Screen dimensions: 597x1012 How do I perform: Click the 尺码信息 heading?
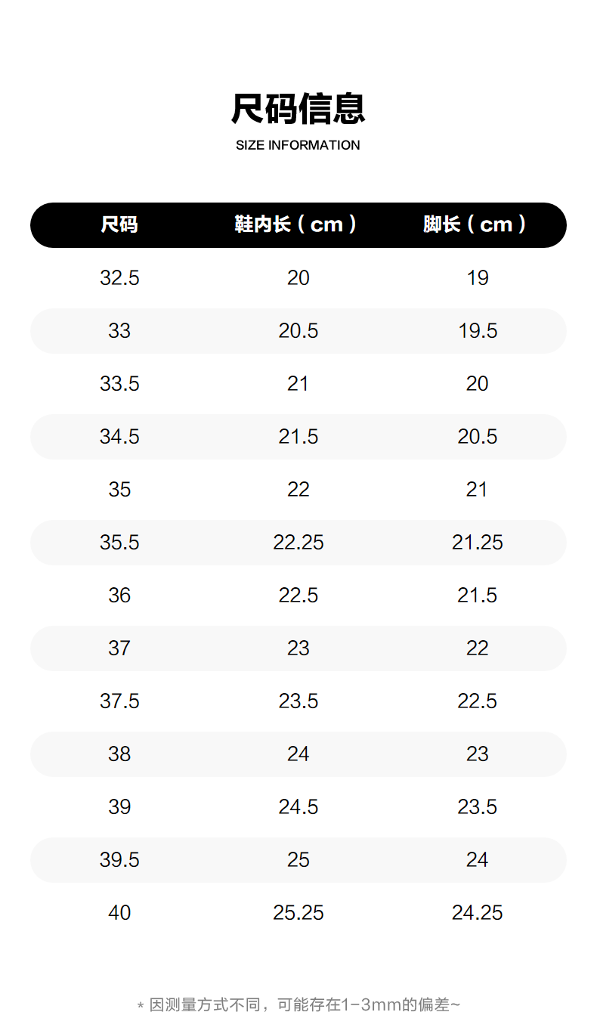point(298,109)
